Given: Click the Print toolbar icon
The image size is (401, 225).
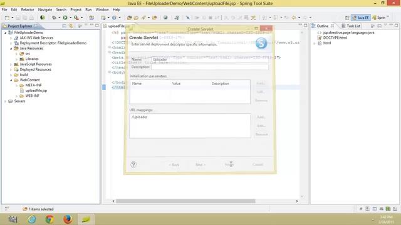Looking at the screenshot, I should [x=31, y=17].
